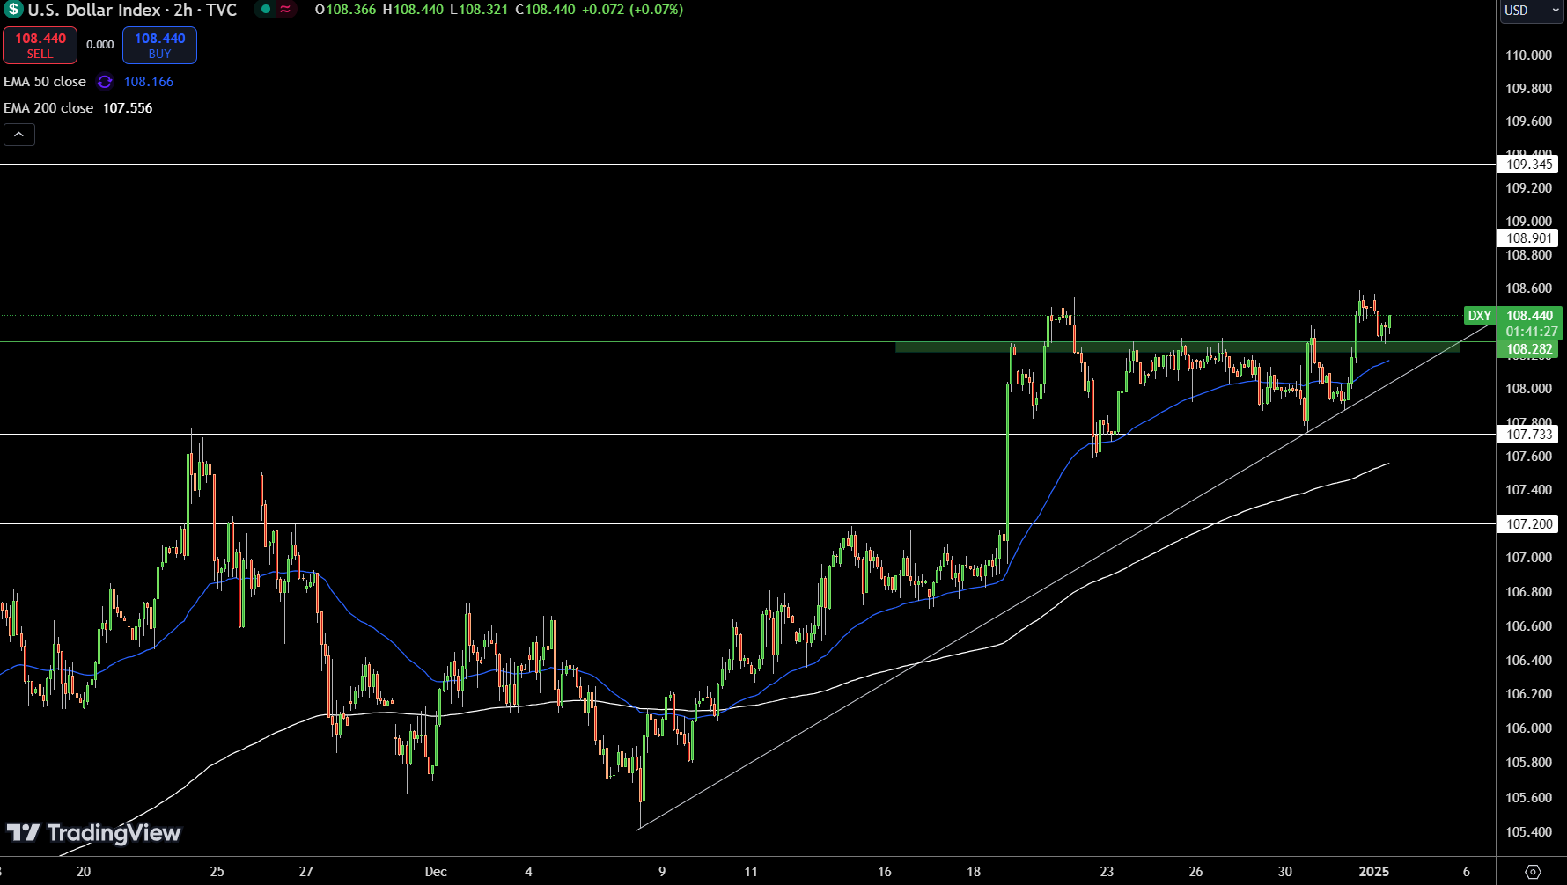Collapse the indicator legend with chevron
The width and height of the screenshot is (1567, 885).
coord(19,135)
